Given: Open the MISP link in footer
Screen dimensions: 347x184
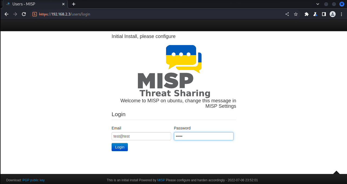Looking at the screenshot, I should click(x=161, y=180).
